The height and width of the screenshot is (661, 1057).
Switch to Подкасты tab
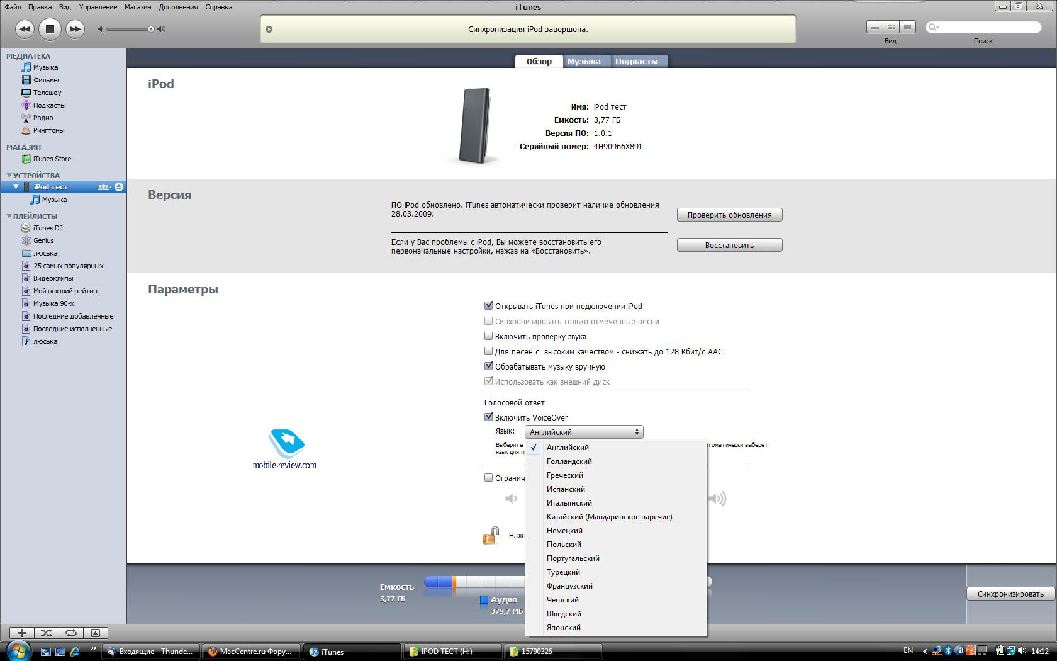coord(637,61)
